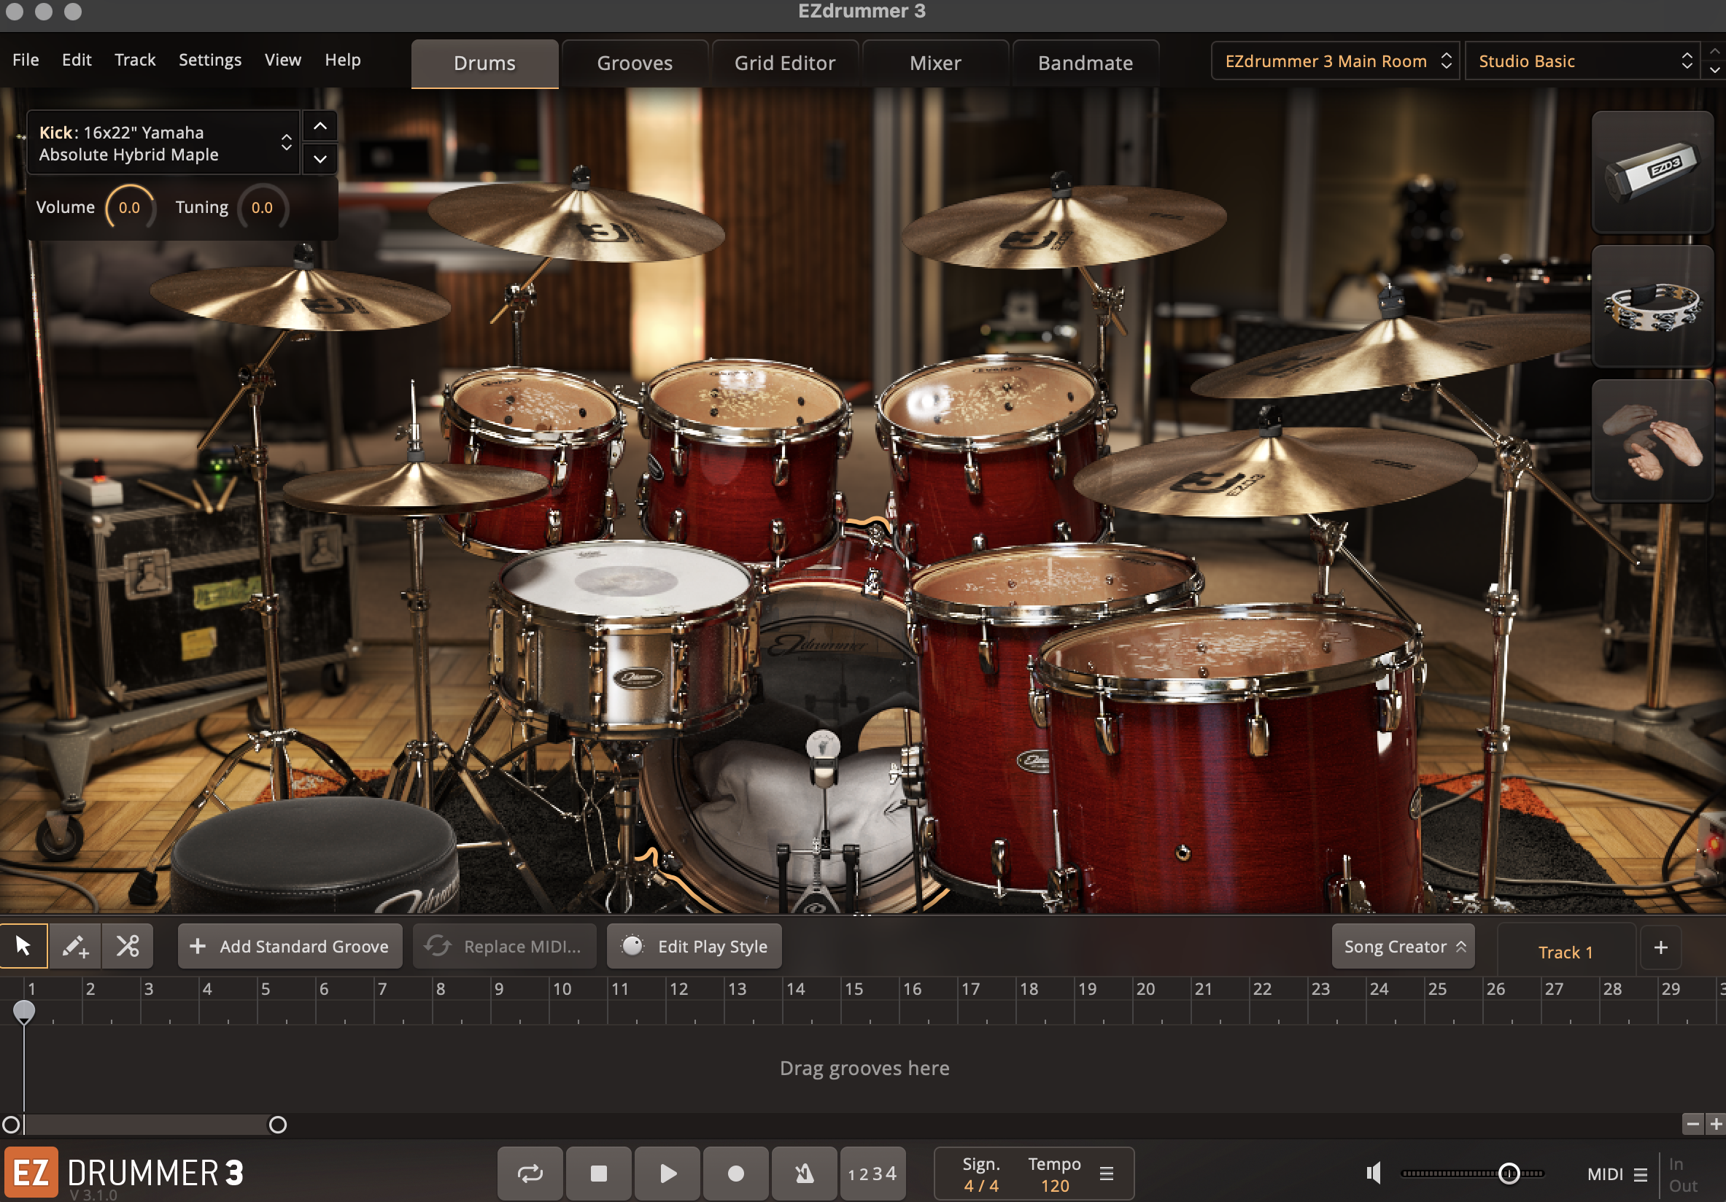Viewport: 1726px width, 1202px height.
Task: Select the Track 1 tab
Action: pyautogui.click(x=1566, y=952)
